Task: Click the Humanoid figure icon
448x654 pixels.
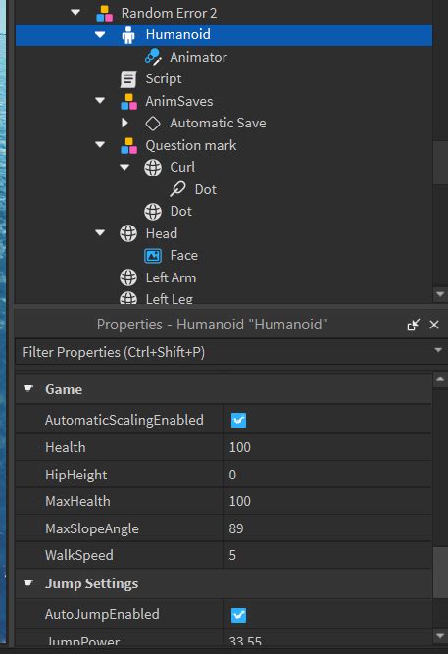Action: pos(128,35)
